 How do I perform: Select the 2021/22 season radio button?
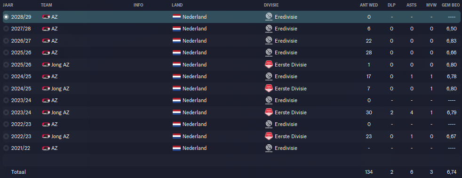point(6,148)
